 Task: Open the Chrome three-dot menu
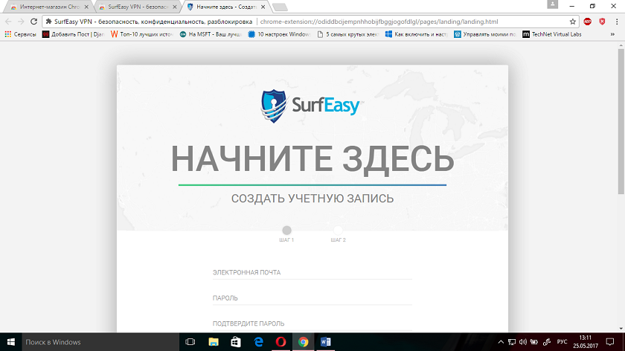click(616, 22)
